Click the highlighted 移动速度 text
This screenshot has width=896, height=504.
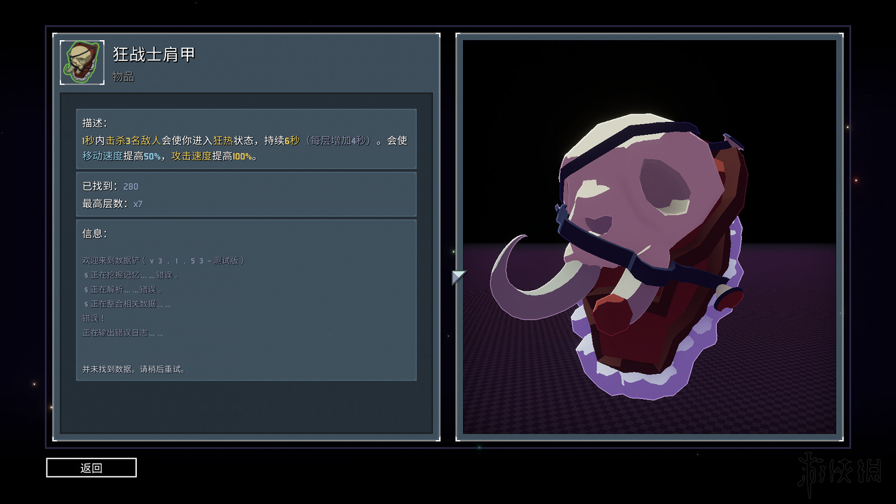(x=102, y=156)
